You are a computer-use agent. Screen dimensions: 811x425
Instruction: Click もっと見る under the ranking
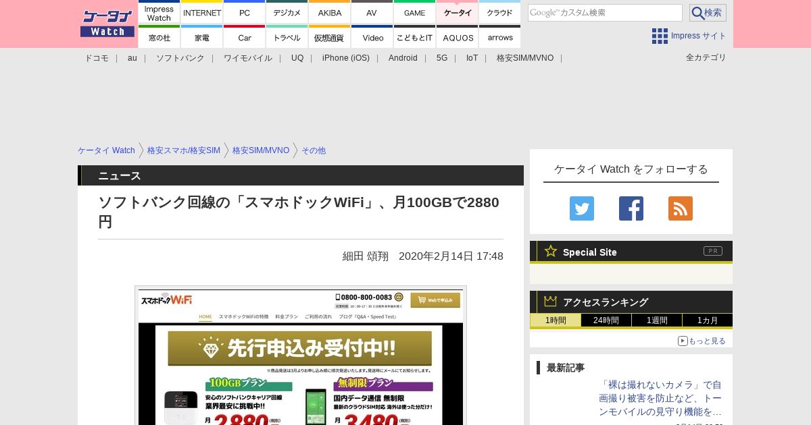pos(702,341)
